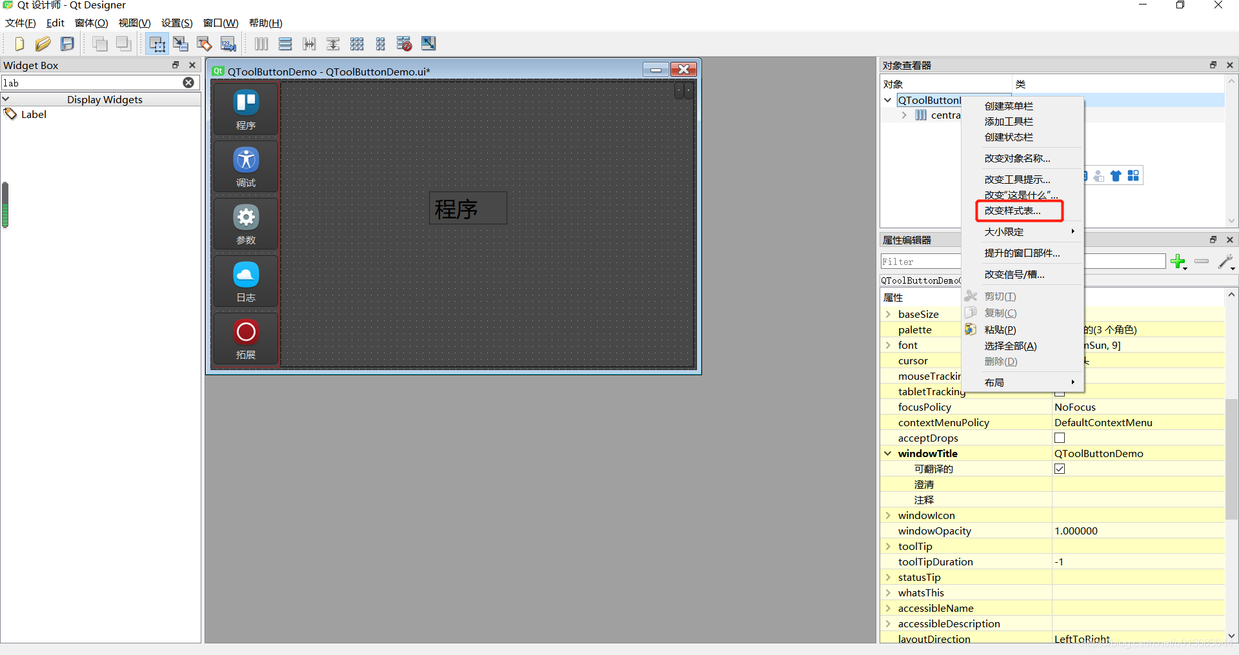
Task: Collapse the Display Widgets category
Action: [x=6, y=99]
